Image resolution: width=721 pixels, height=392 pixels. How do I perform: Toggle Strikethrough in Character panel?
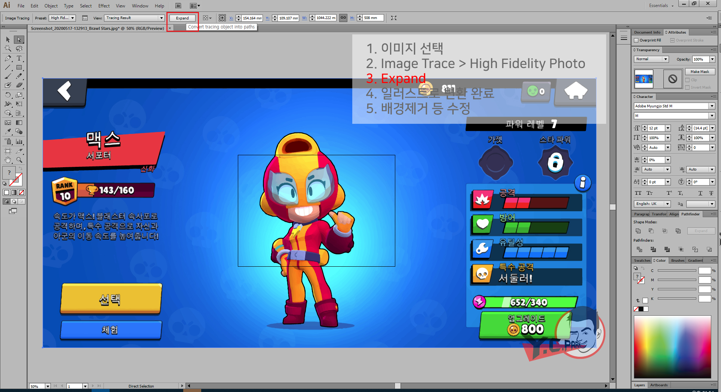pos(711,193)
